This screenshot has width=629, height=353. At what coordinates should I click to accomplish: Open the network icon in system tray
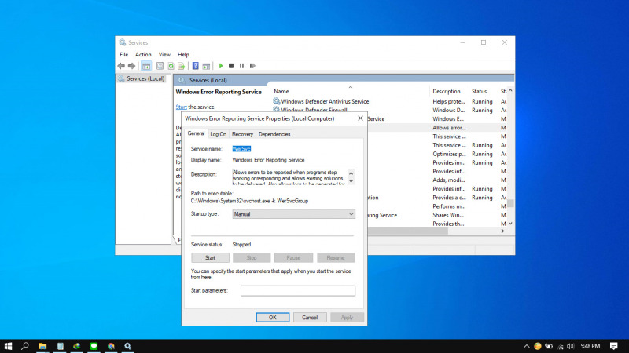561,346
